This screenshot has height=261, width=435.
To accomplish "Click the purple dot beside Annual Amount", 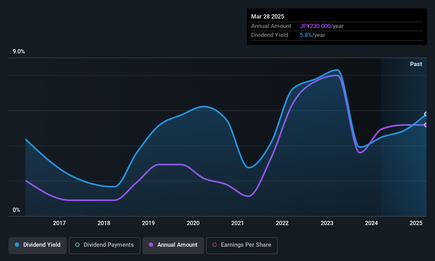I will 151,245.
